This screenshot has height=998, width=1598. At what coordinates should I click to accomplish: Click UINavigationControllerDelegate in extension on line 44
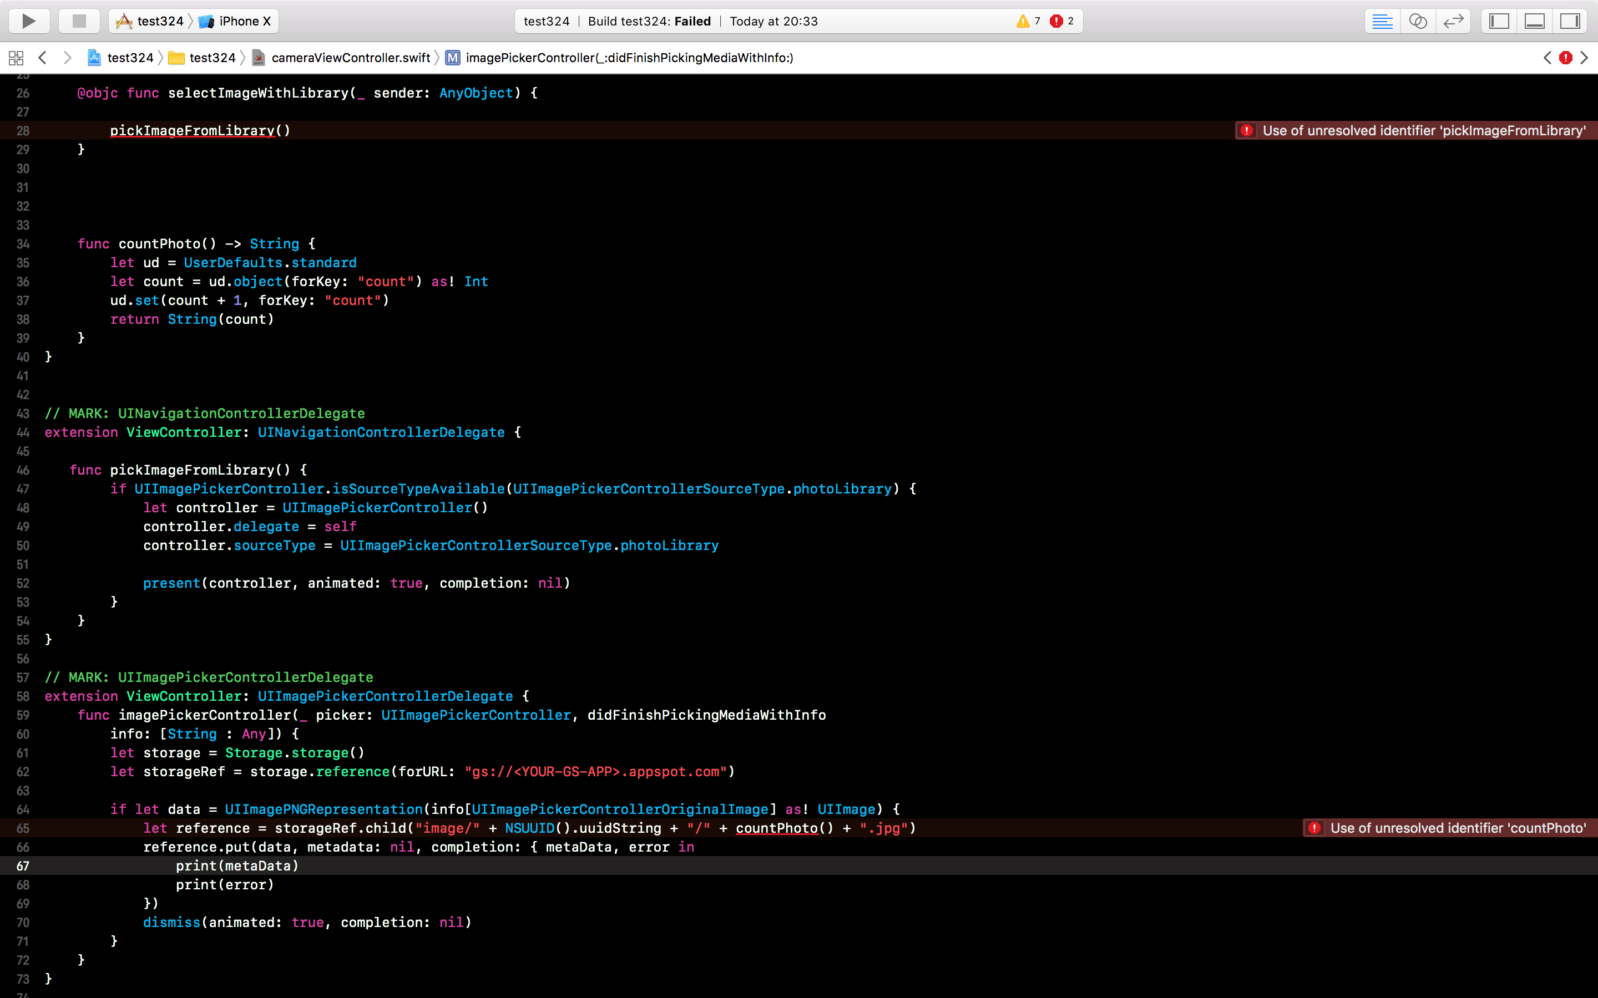pyautogui.click(x=381, y=432)
